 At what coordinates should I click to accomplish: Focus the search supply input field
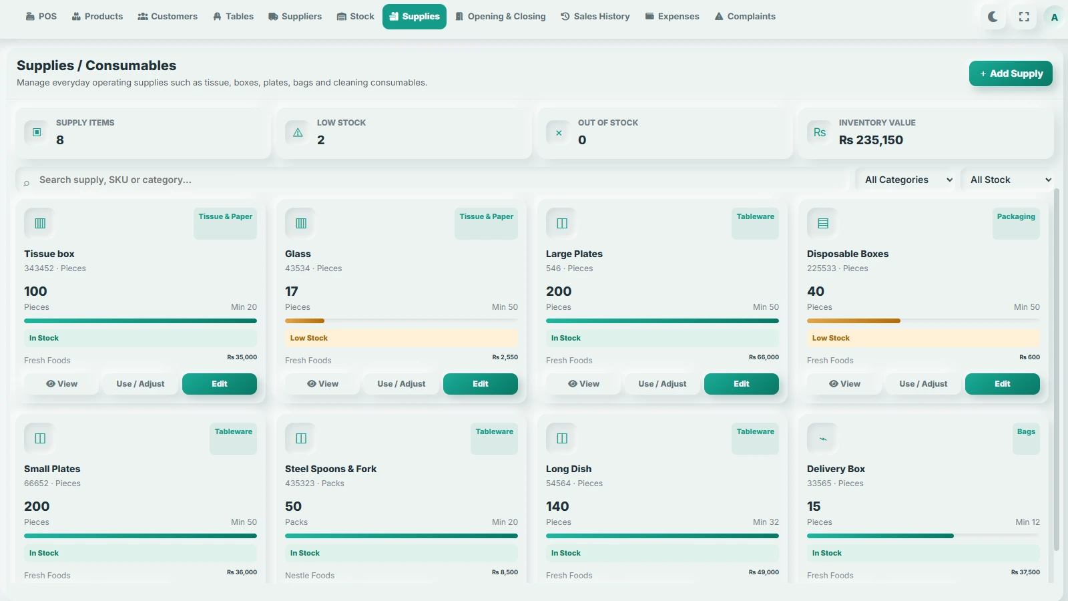tap(432, 180)
